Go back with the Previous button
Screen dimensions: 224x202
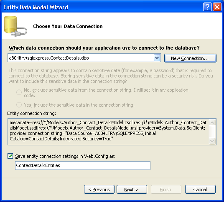point(99,190)
